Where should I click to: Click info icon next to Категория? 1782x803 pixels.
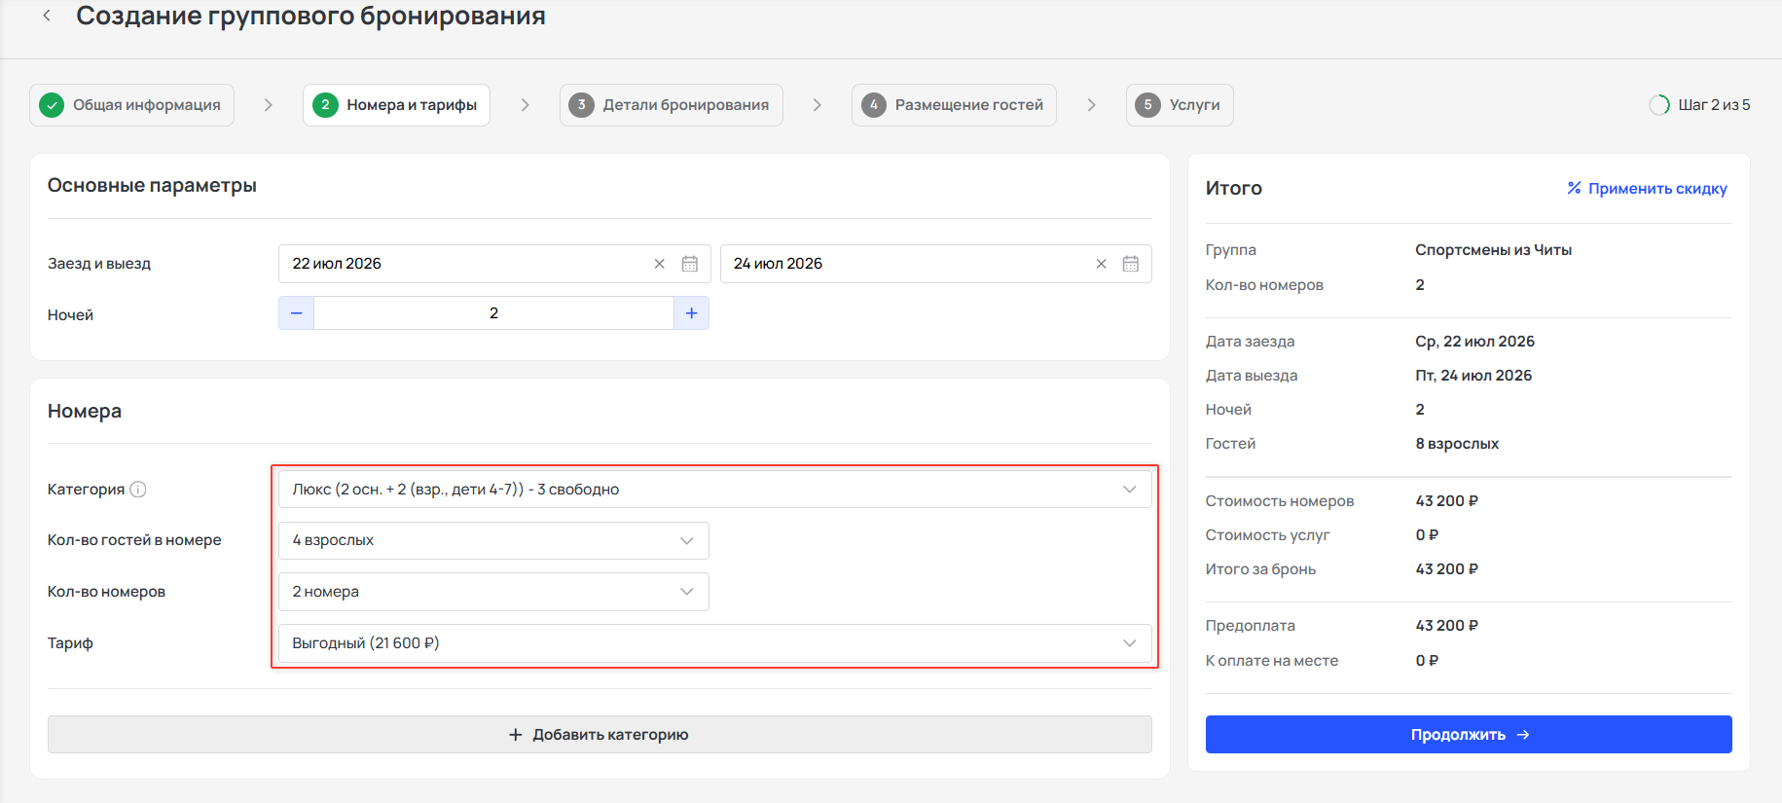click(x=138, y=490)
